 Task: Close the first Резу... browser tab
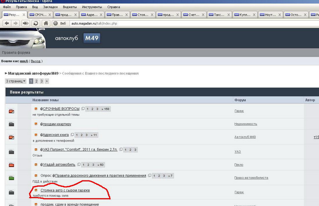[24, 15]
